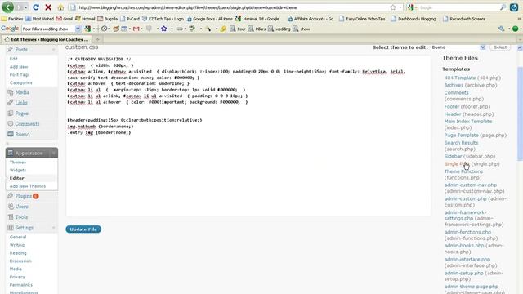The height and width of the screenshot is (294, 523).
Task: Click the Select button next to theme dropdown
Action: pyautogui.click(x=500, y=47)
